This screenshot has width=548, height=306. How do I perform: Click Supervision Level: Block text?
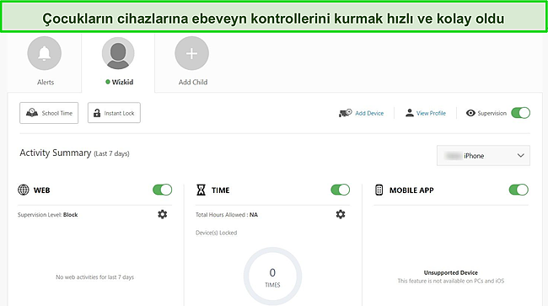47,214
